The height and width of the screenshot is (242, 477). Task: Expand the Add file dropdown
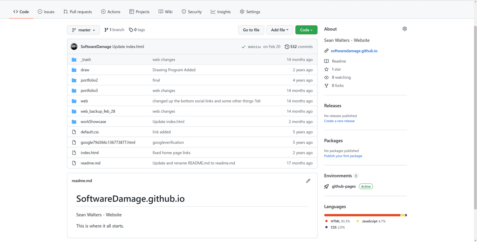280,30
